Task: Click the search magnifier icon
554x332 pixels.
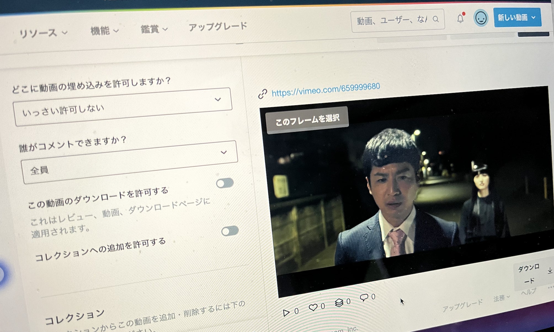Action: [x=436, y=19]
